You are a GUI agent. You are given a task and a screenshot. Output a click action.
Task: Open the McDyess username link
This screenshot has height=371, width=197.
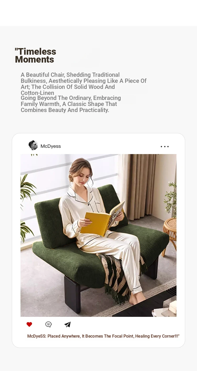tap(51, 146)
